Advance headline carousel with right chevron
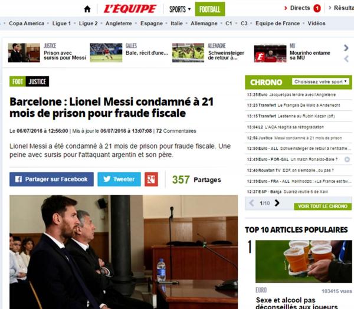The height and width of the screenshot is (309, 354). point(346,48)
